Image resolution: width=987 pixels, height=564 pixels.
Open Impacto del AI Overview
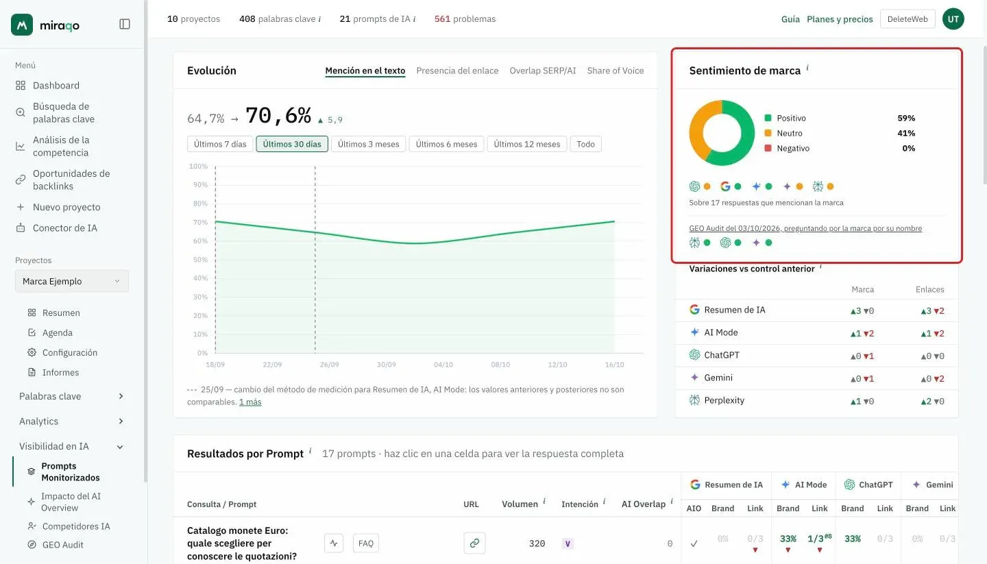[x=73, y=502]
